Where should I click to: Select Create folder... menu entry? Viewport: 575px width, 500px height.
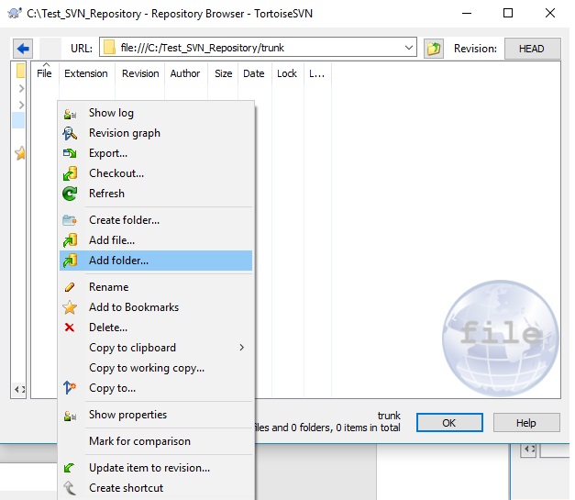(x=156, y=220)
